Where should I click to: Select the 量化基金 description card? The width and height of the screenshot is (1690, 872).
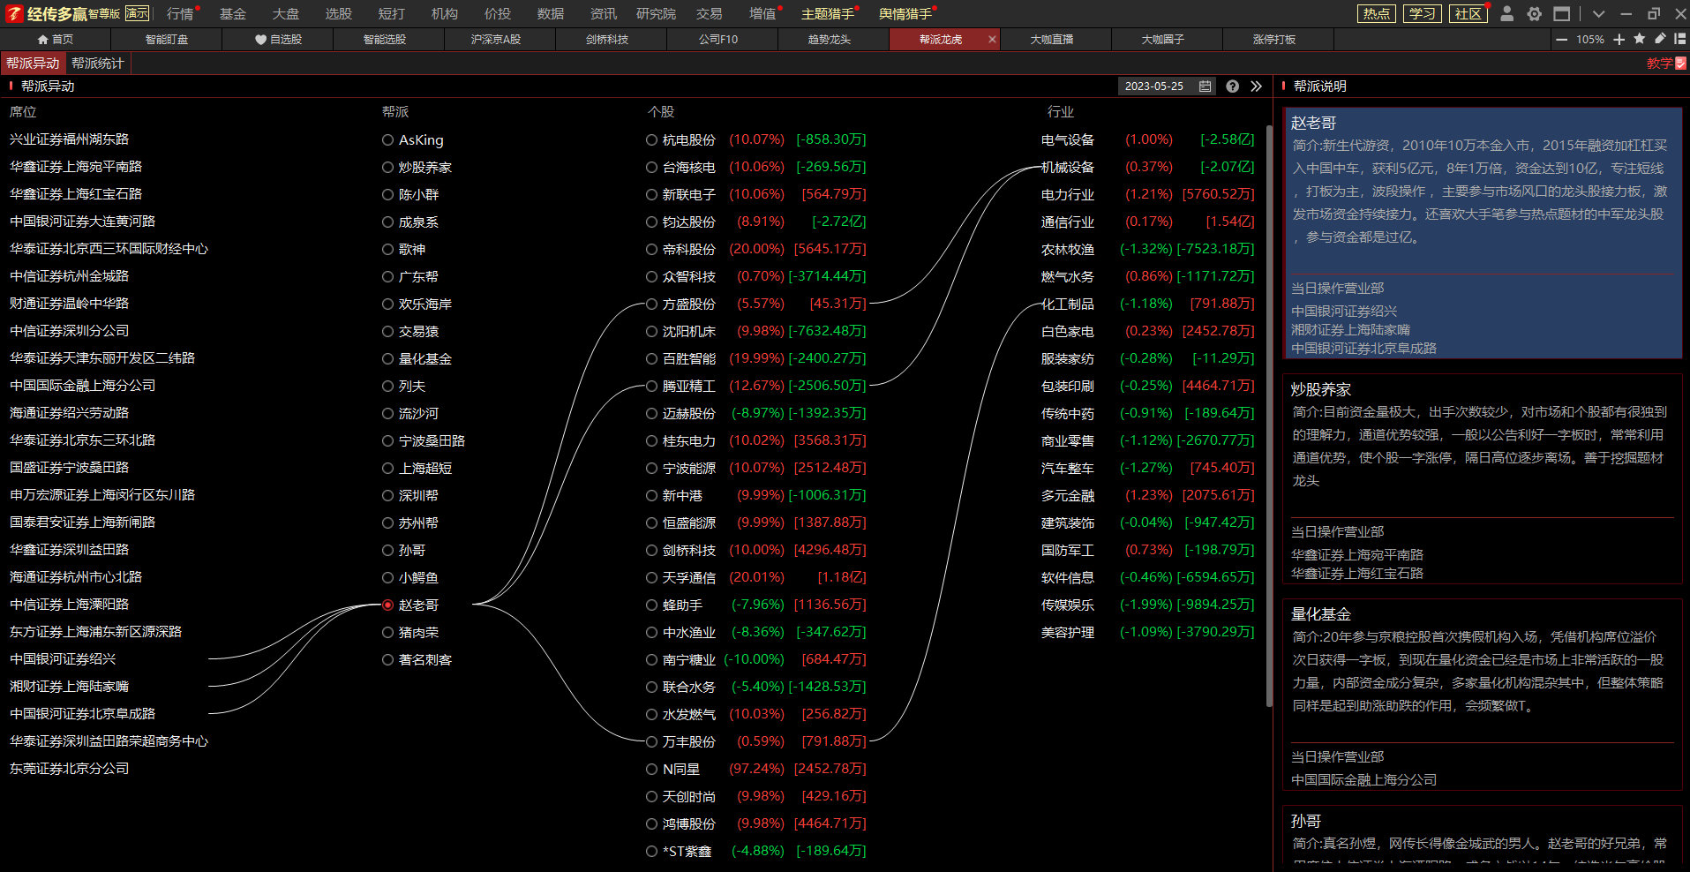click(x=1483, y=695)
